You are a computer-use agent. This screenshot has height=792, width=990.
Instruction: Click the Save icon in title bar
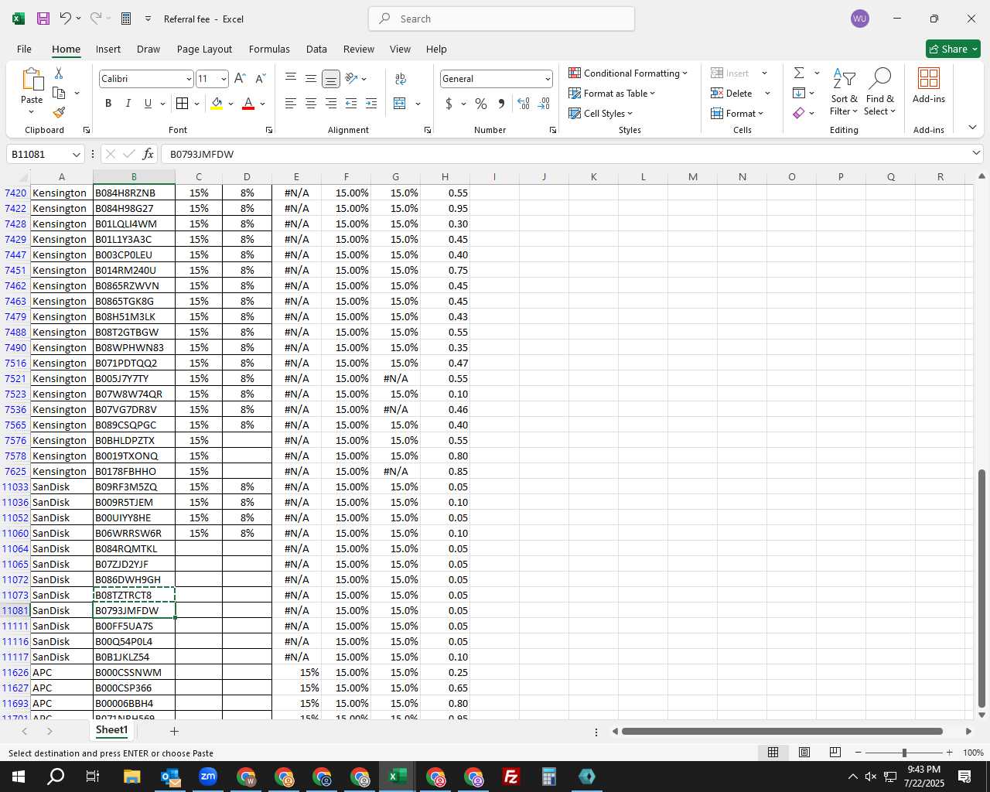(43, 19)
